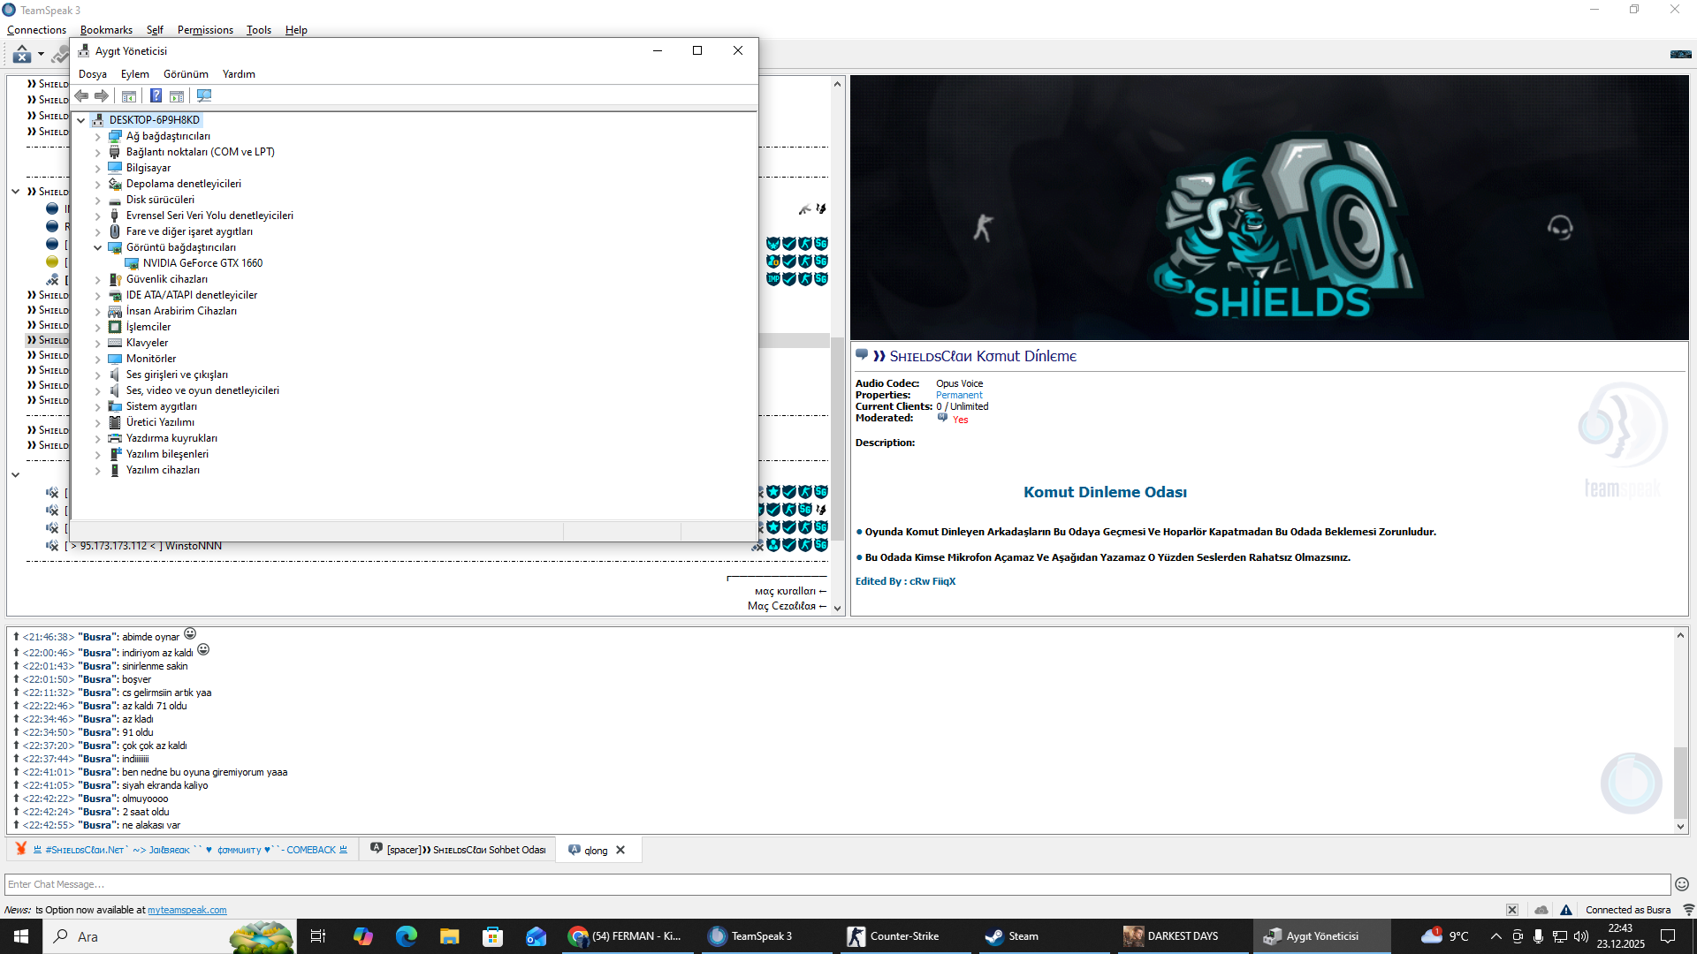Viewport: 1697px width, 954px height.
Task: Launch Microsoft Edge from taskbar
Action: point(407,936)
